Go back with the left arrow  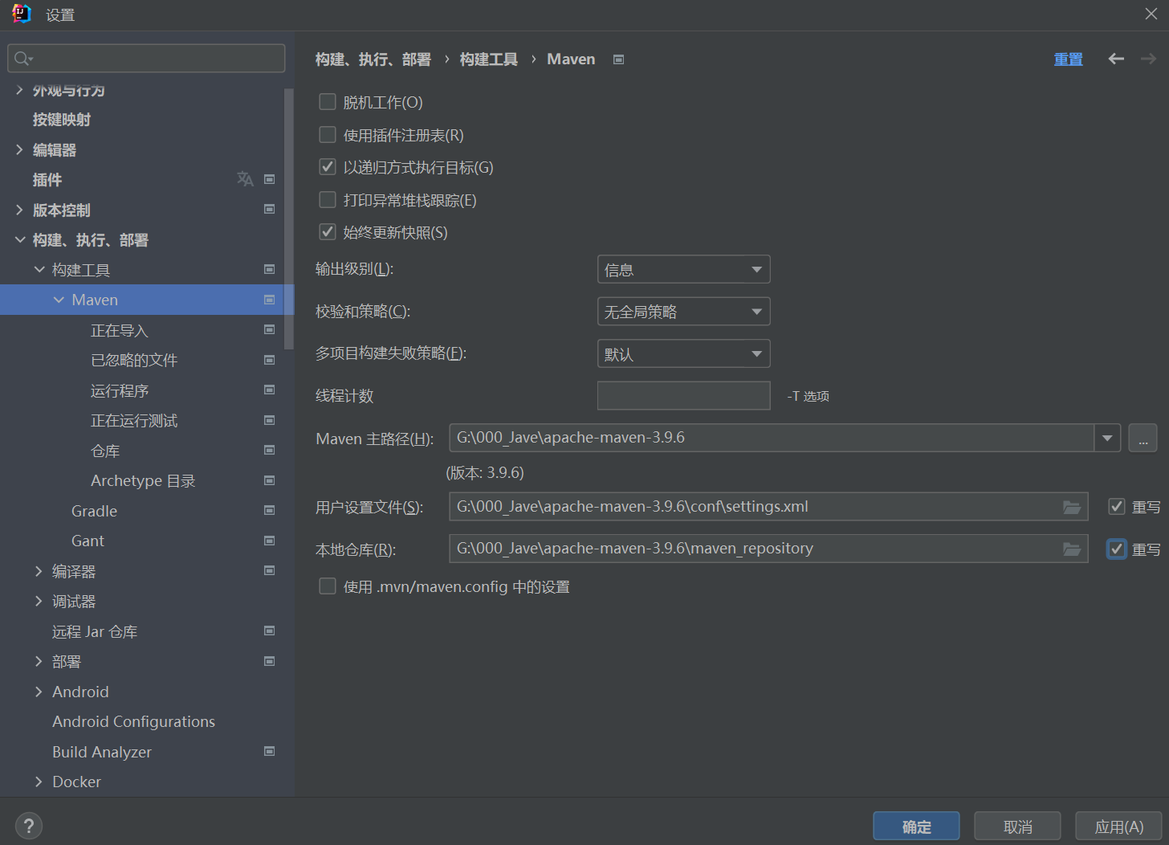click(x=1116, y=59)
